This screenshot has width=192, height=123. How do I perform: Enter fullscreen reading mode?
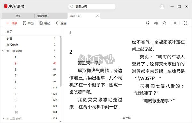(186, 23)
